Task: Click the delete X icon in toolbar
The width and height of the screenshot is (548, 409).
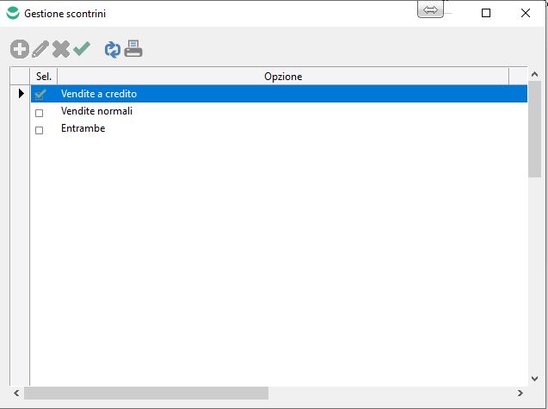Action: click(x=60, y=50)
